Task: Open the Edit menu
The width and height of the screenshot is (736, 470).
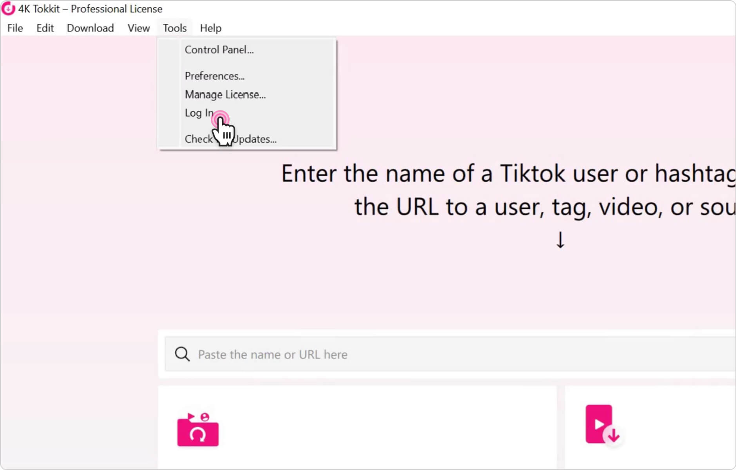Action: [x=45, y=28]
